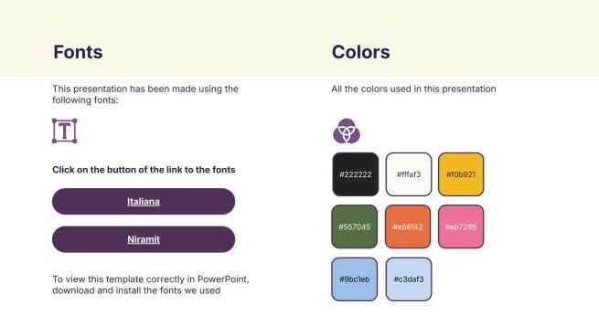
Task: Choose the blue #9bc1eb swatch
Action: (x=355, y=279)
